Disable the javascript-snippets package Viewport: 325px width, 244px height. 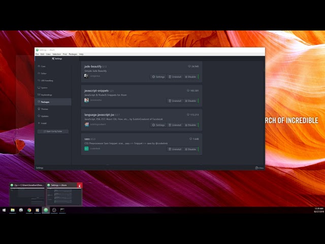point(191,101)
